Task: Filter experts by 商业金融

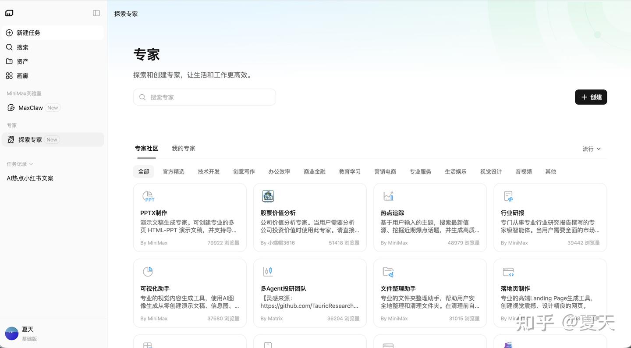Action: [315, 172]
